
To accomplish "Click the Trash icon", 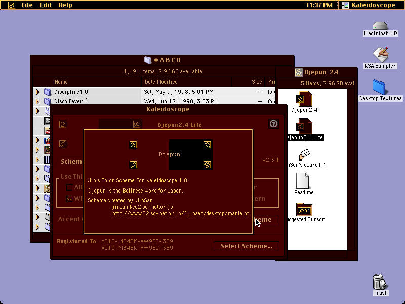I will pos(380,282).
